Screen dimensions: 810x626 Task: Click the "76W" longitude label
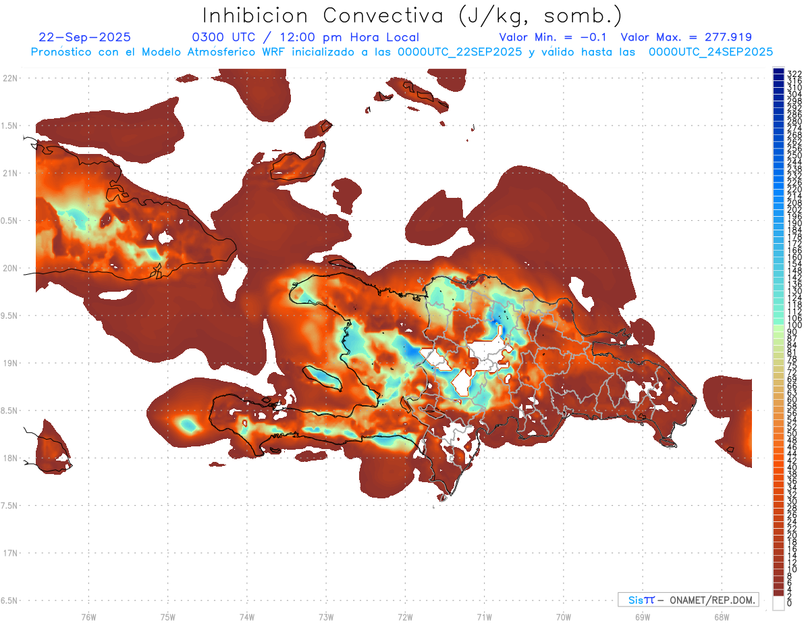(88, 617)
